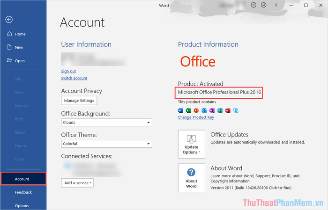Viewport: 328px width, 210px height.
Task: Maximize the Word window
Action: pyautogui.click(x=306, y=5)
